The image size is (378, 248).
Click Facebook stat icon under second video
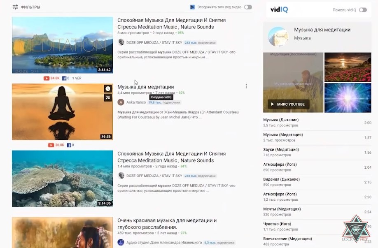[x=69, y=145]
